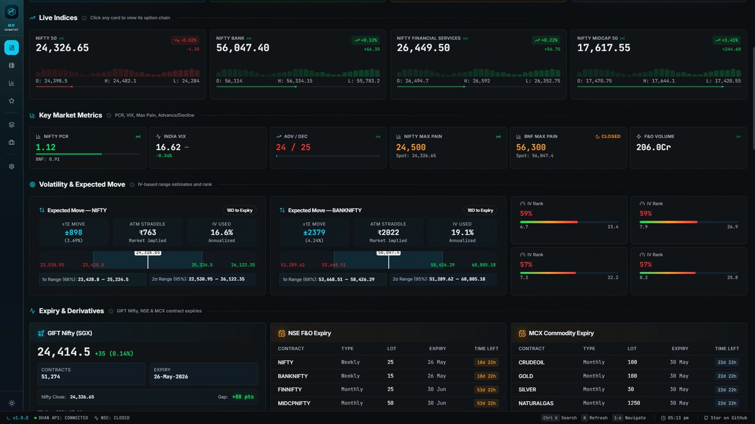Click the v1.0.0 version label

[17, 418]
